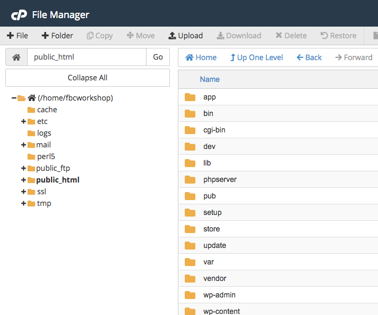Expand the mail folder node
This screenshot has height=315, width=378.
(23, 145)
